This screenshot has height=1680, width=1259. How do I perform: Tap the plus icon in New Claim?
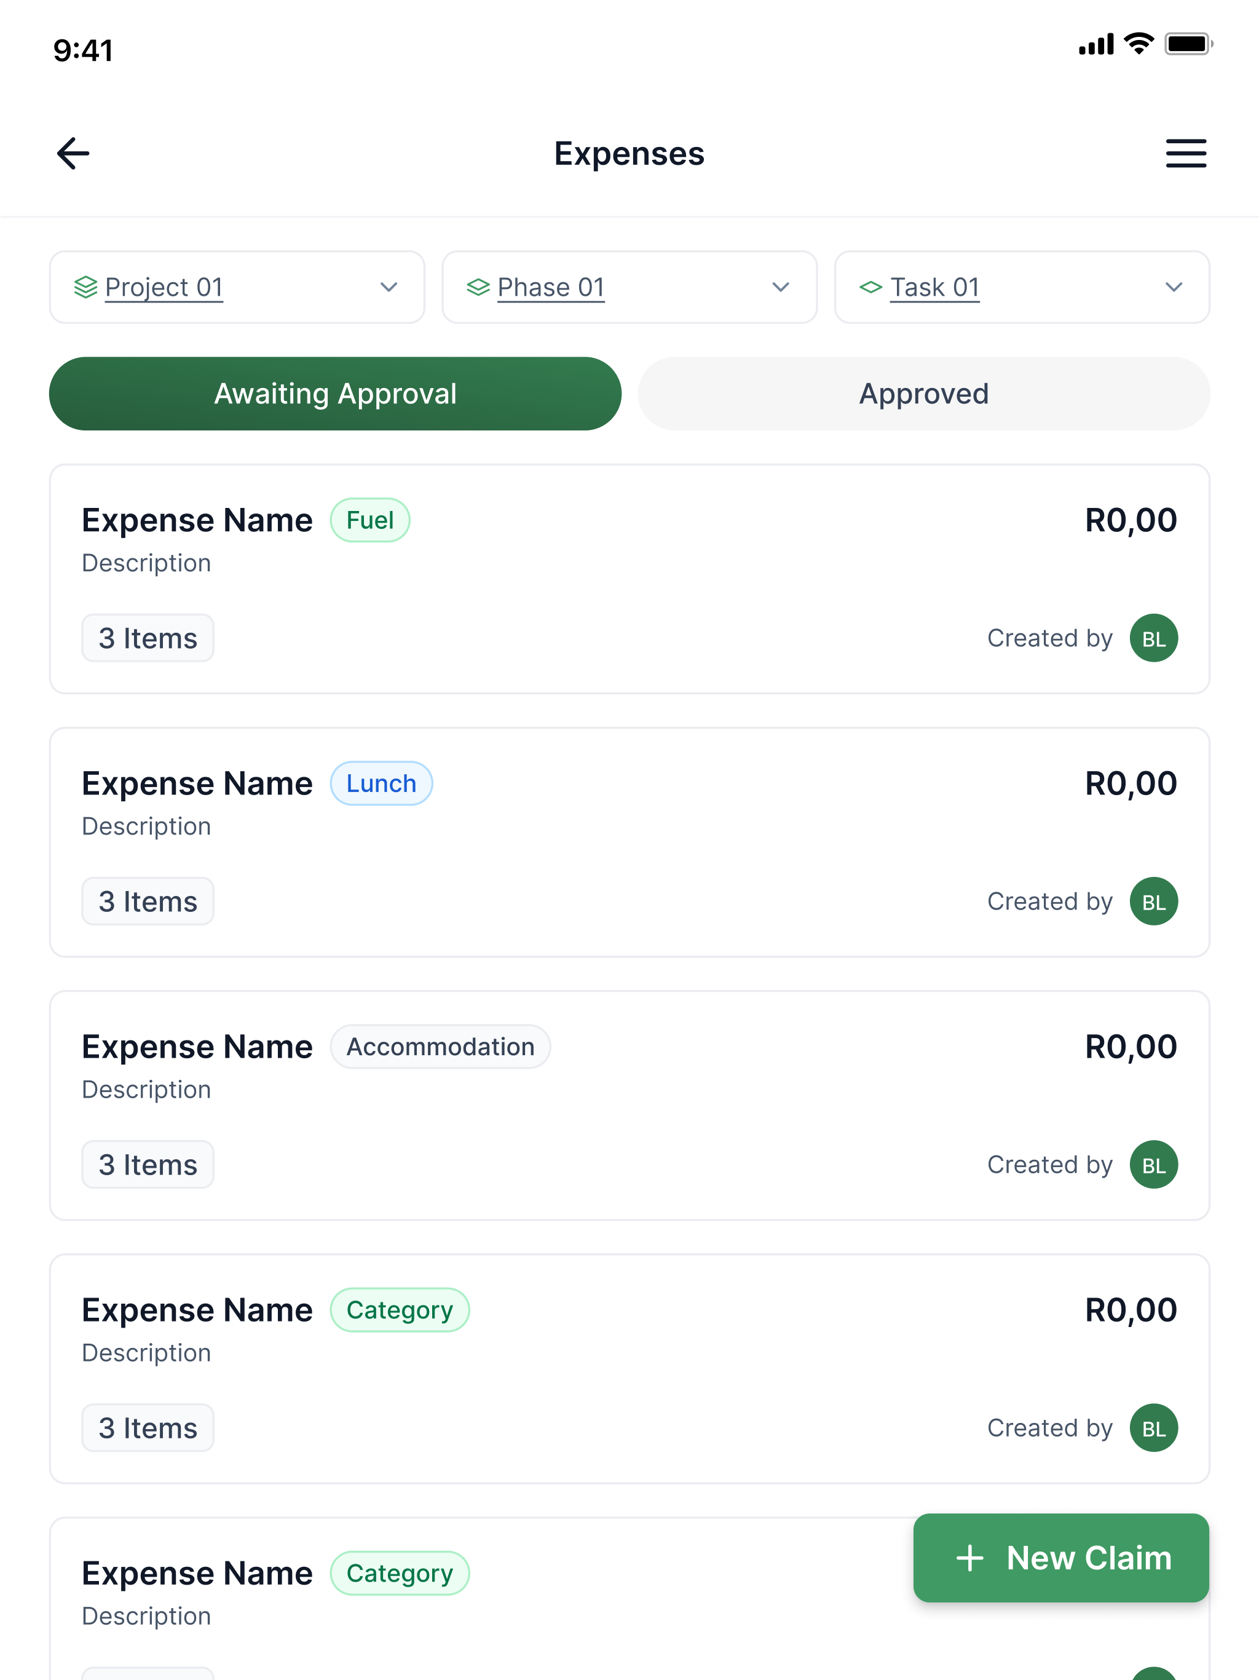tap(969, 1558)
